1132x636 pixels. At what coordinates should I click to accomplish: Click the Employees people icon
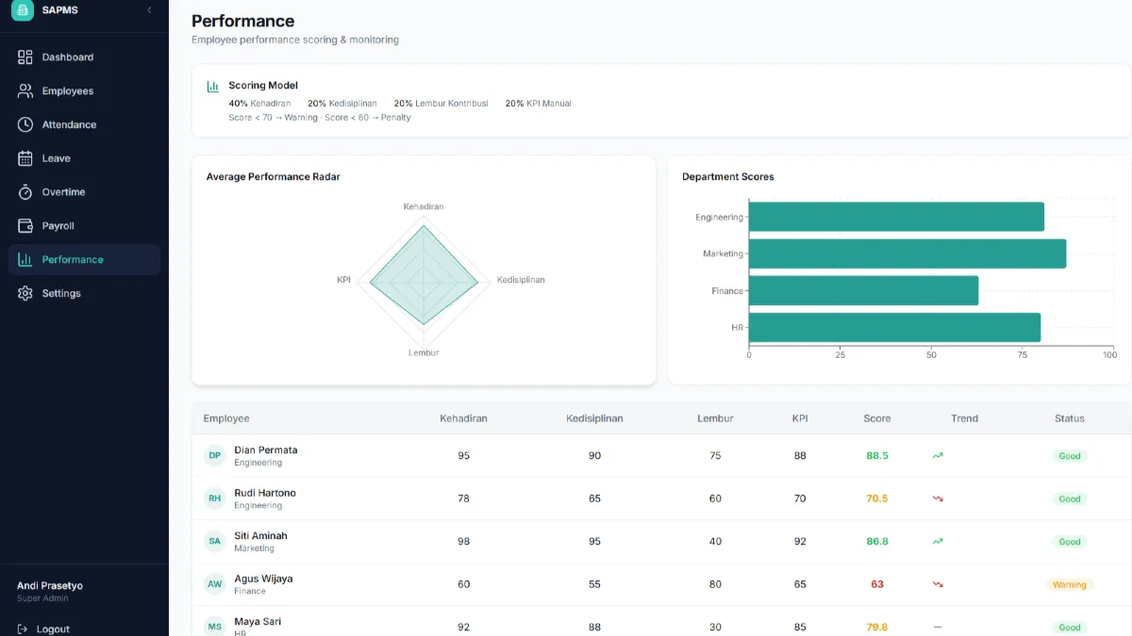click(x=25, y=91)
